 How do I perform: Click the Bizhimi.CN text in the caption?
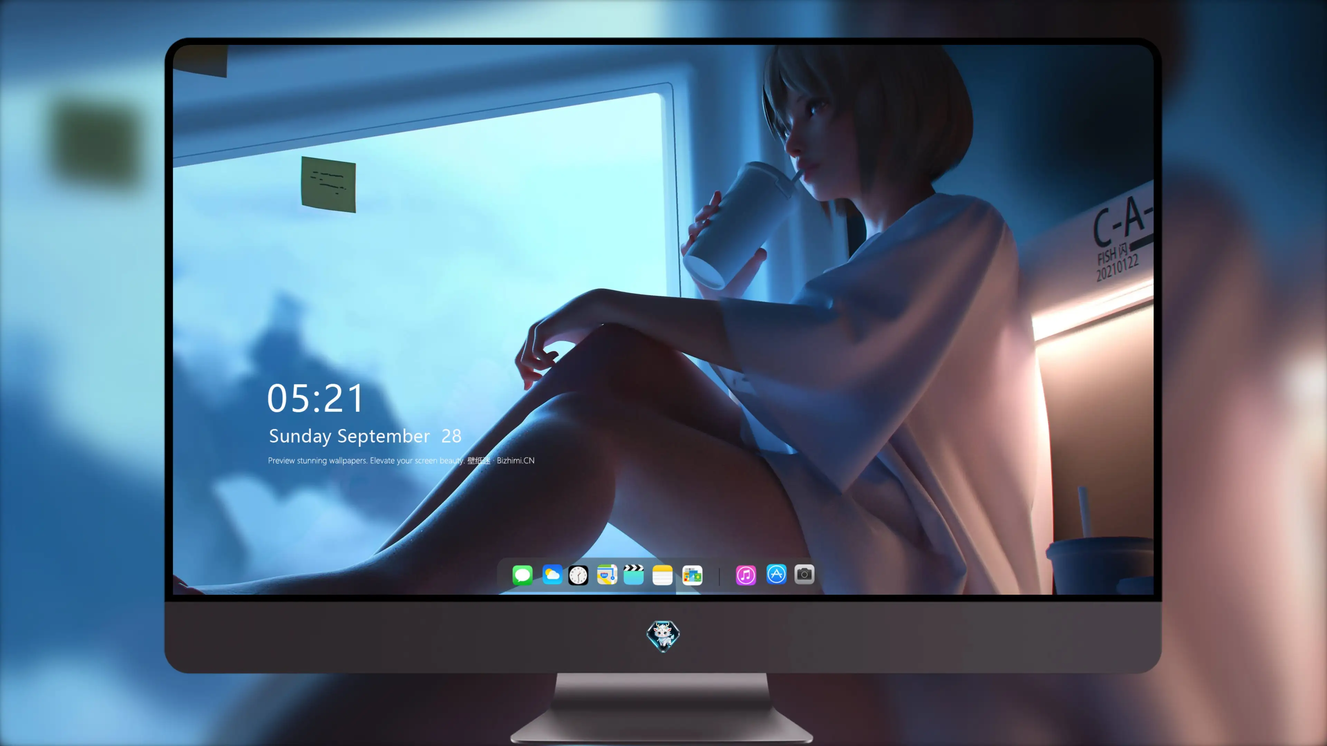pos(516,460)
